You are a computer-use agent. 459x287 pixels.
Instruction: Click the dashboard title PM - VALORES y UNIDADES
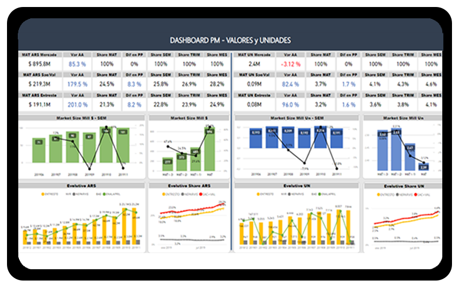point(230,40)
